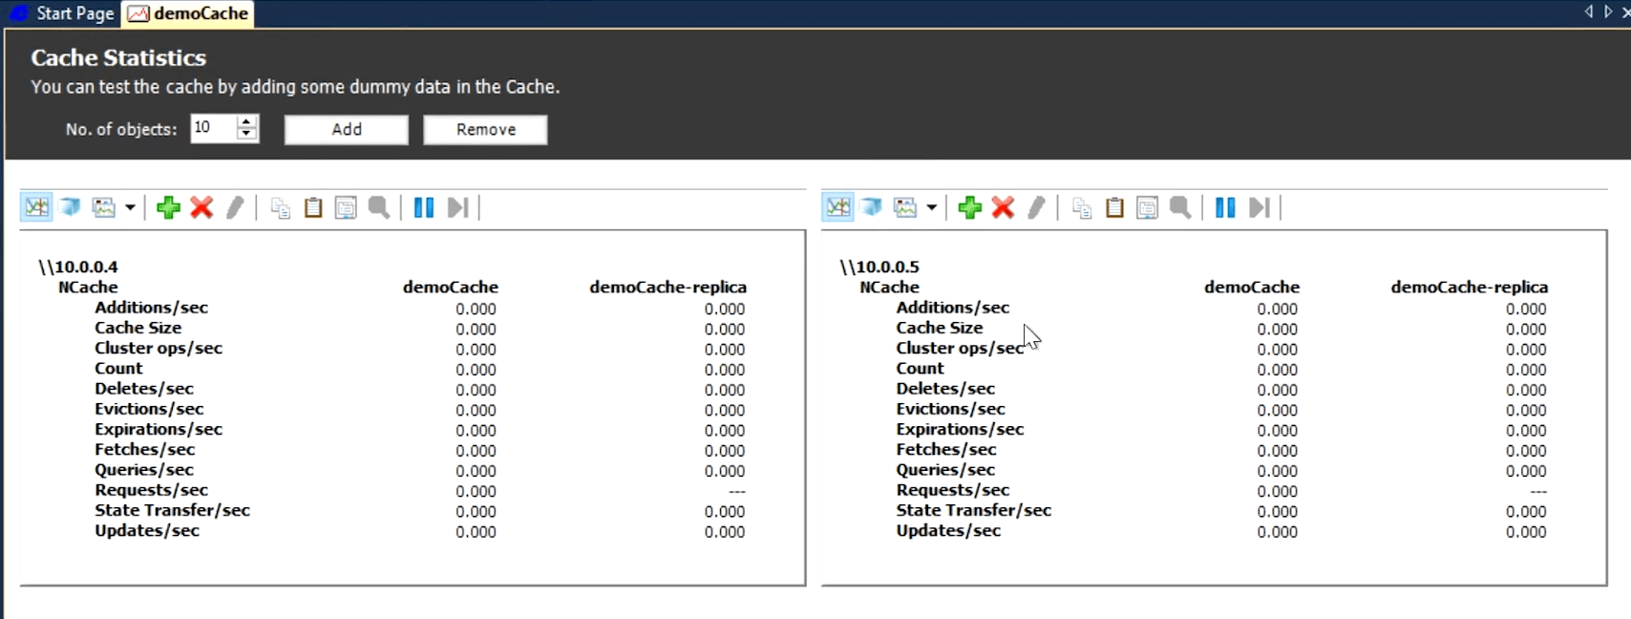Paste counter list in the 10.0.0.4 toolbar
This screenshot has width=1631, height=619.
tap(313, 207)
